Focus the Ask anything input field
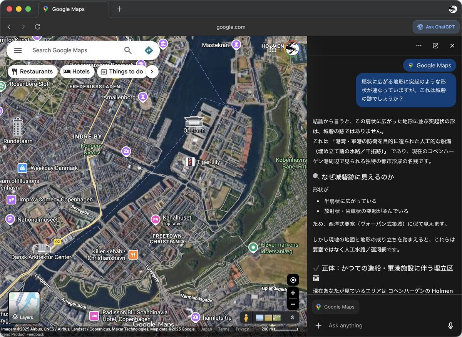Image resolution: width=462 pixels, height=337 pixels. (x=385, y=325)
